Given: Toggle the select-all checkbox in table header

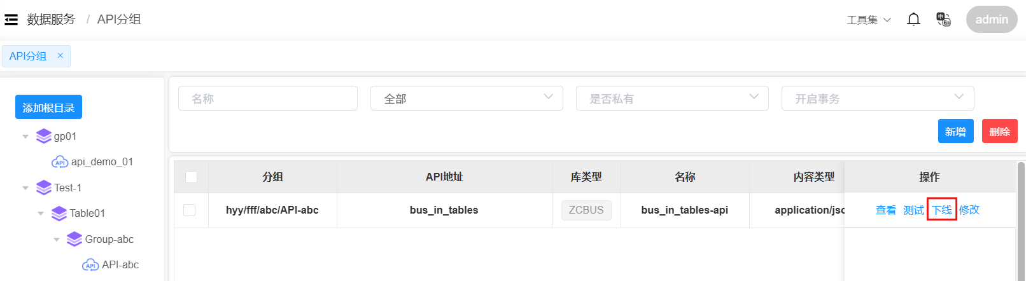Looking at the screenshot, I should 191,177.
